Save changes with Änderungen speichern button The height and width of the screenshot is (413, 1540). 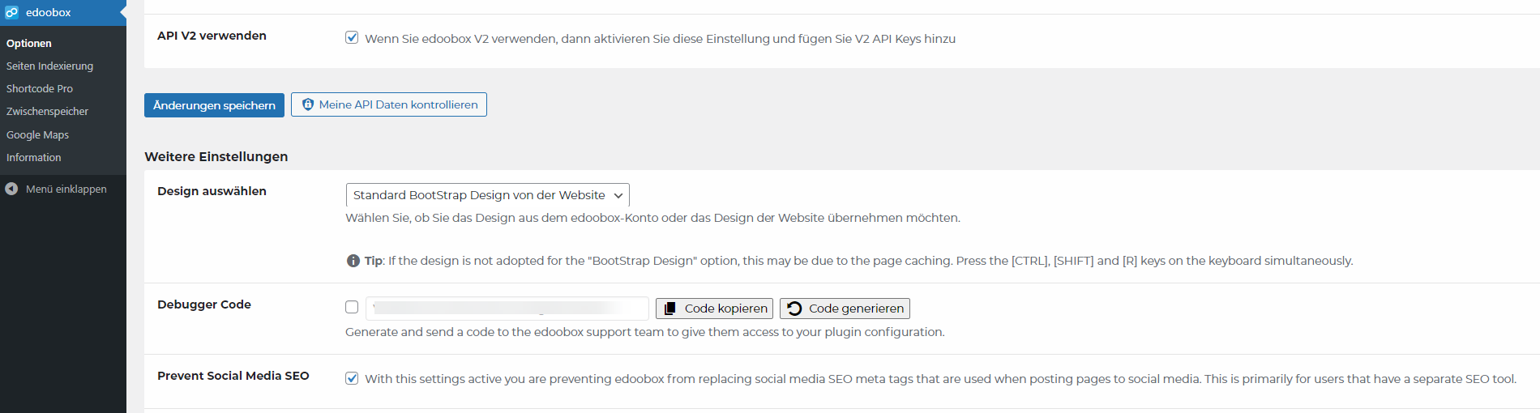click(x=214, y=105)
